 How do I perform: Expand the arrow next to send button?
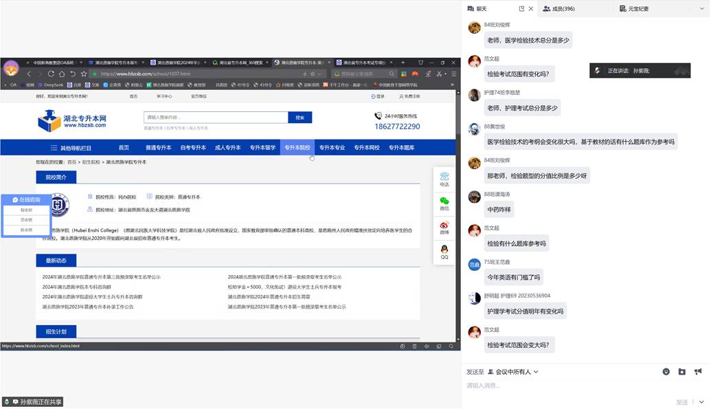tap(701, 402)
